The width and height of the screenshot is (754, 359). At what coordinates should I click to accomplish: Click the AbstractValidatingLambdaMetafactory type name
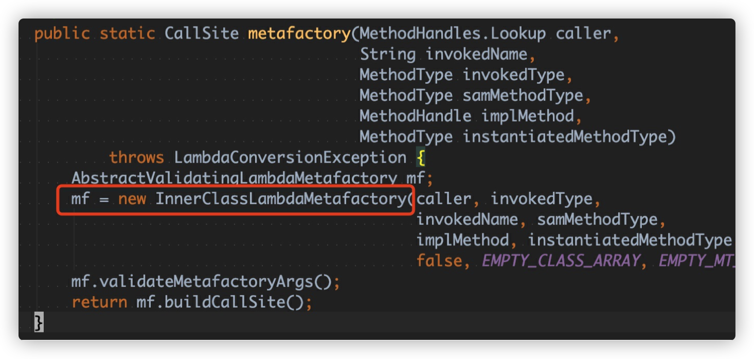234,178
